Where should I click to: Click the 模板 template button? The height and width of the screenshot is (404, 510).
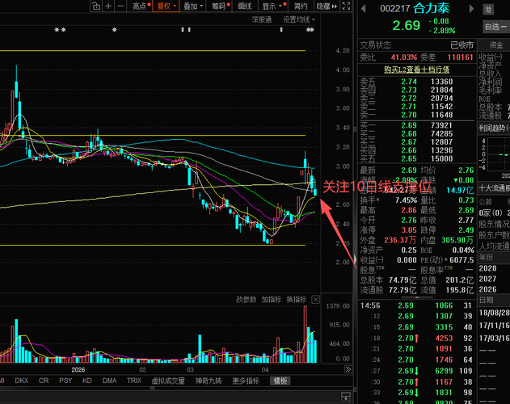280,381
